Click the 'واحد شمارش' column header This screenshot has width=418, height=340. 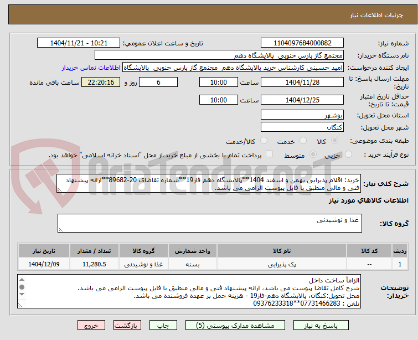tap(193, 251)
